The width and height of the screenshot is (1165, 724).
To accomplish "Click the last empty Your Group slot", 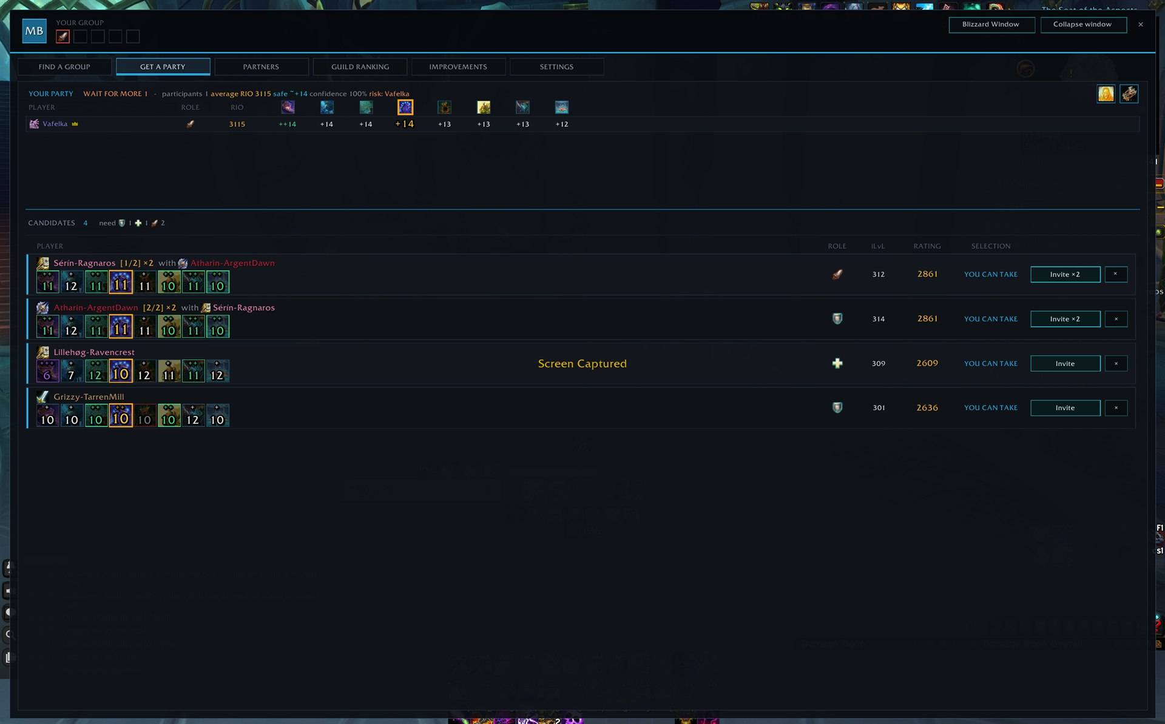I will pyautogui.click(x=133, y=36).
